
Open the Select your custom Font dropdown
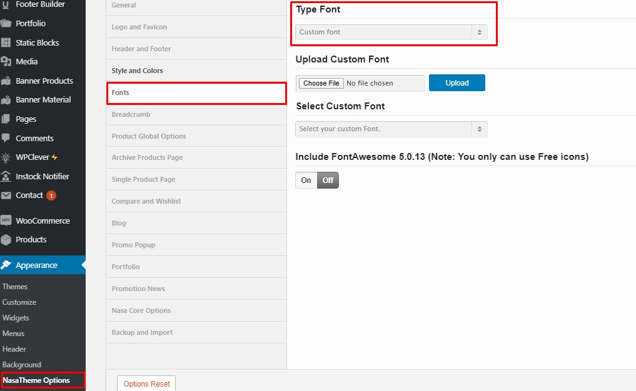tap(391, 129)
